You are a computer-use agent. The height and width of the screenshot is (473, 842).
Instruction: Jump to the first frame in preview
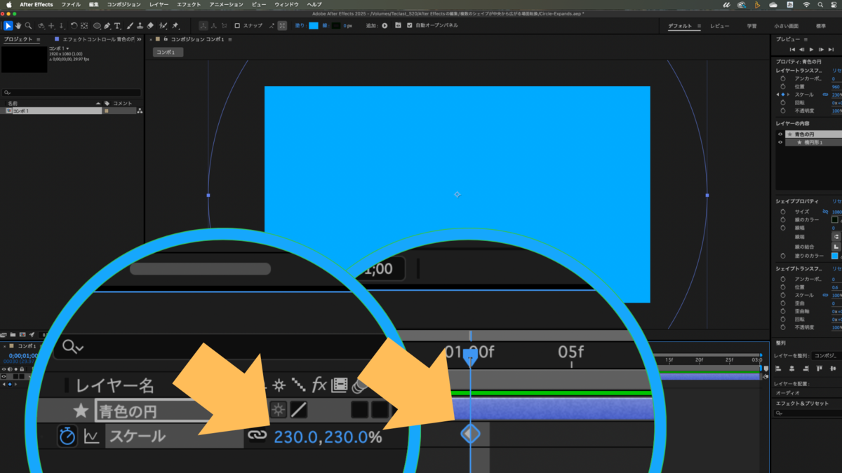point(793,50)
